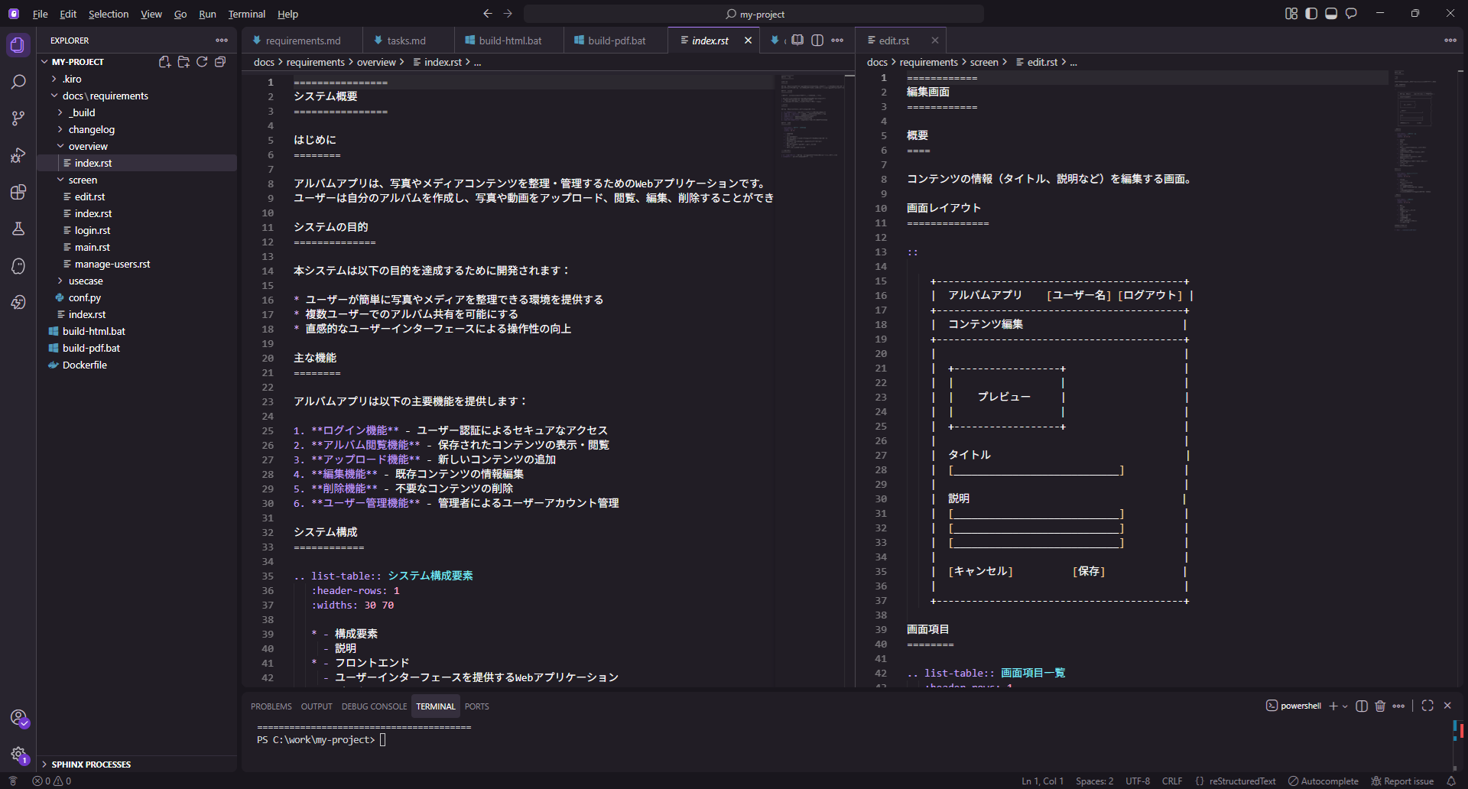This screenshot has width=1468, height=789.
Task: Toggle the primary side bar visibility
Action: coord(1311,14)
